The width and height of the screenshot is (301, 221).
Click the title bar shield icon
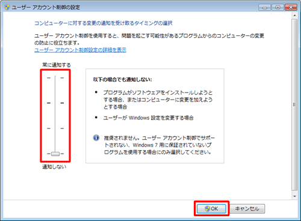(7, 7)
